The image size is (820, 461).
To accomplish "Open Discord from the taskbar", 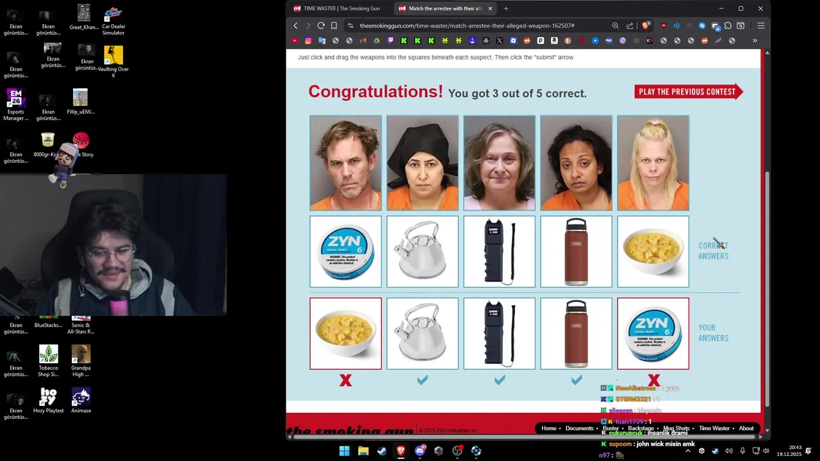I will click(420, 451).
